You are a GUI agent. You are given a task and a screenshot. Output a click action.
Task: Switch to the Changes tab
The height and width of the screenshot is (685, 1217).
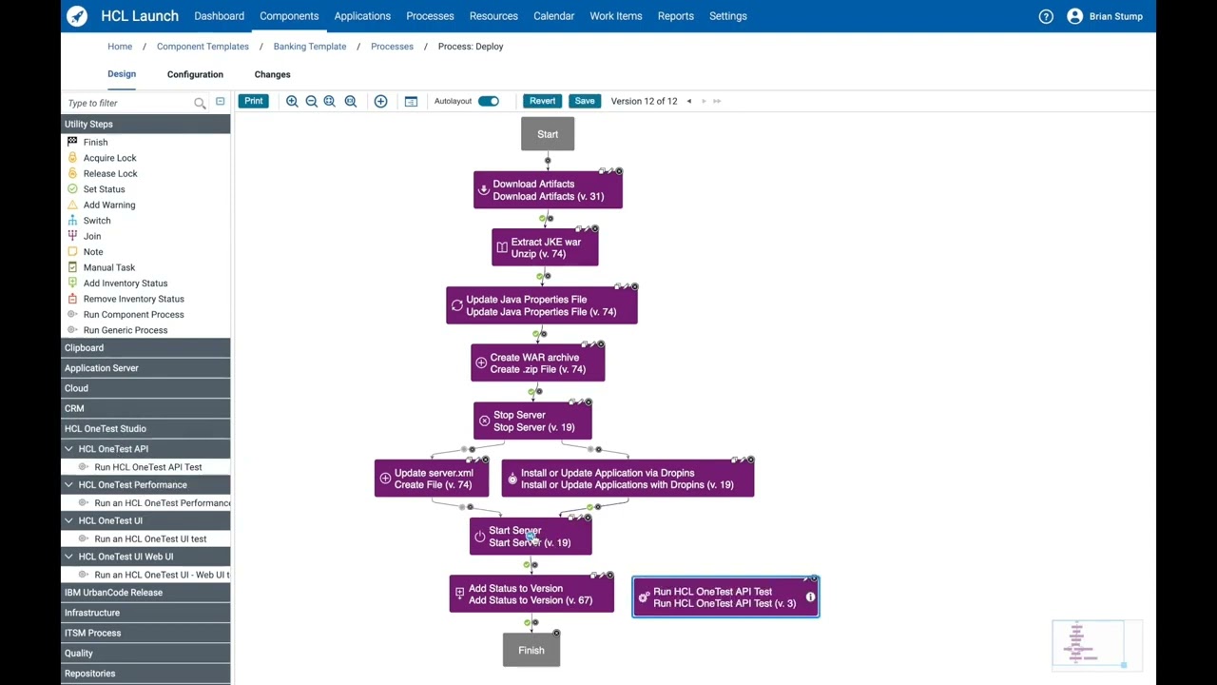tap(272, 74)
